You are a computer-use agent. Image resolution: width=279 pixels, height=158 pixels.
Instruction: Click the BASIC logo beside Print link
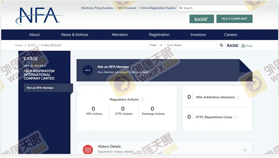coord(233,45)
